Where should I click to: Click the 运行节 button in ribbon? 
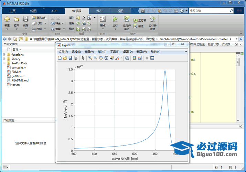tap(140, 21)
